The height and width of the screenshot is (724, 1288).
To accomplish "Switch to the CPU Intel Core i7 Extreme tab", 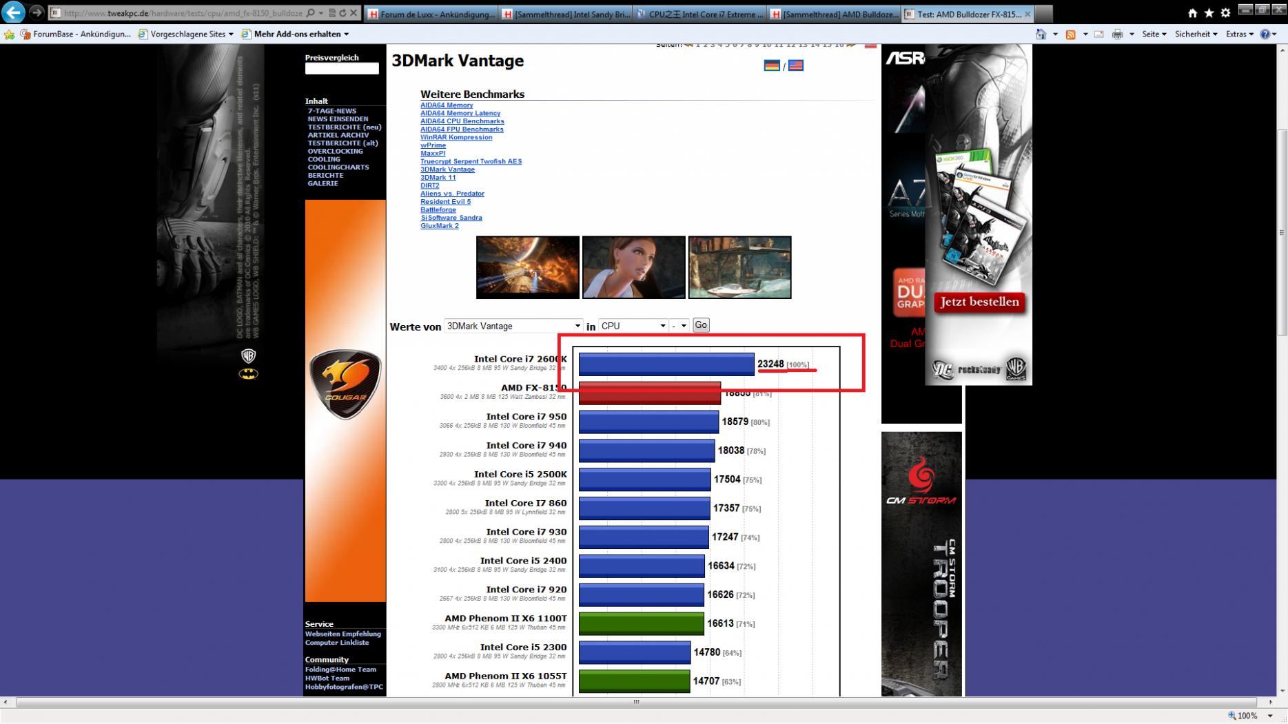I will click(700, 14).
